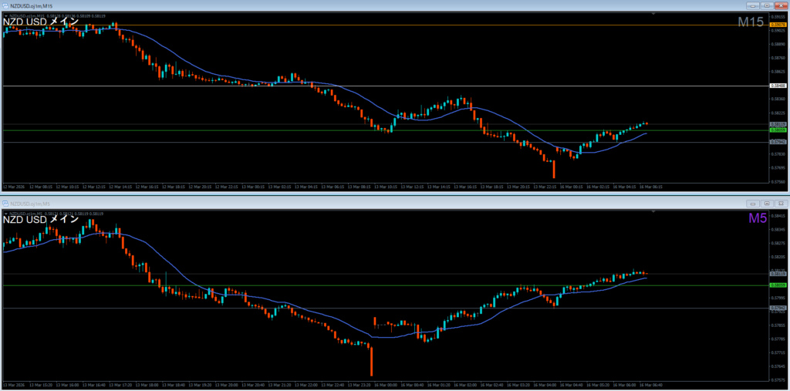Click the M15 timeframe label
790x391 pixels.
tap(750, 22)
